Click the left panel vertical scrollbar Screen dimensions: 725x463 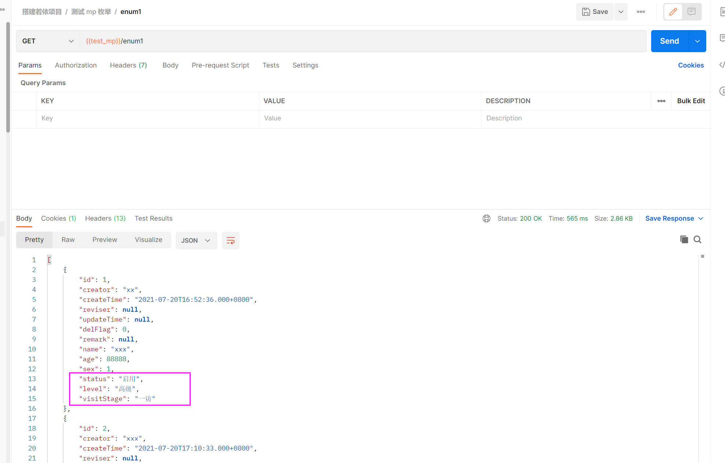pyautogui.click(x=8, y=77)
